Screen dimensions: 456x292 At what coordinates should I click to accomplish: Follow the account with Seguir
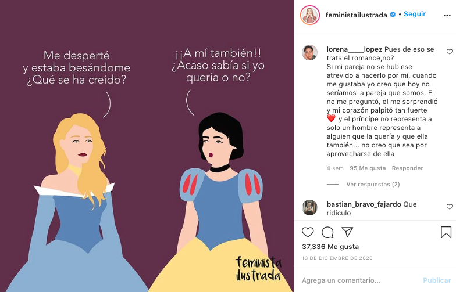[x=415, y=14]
